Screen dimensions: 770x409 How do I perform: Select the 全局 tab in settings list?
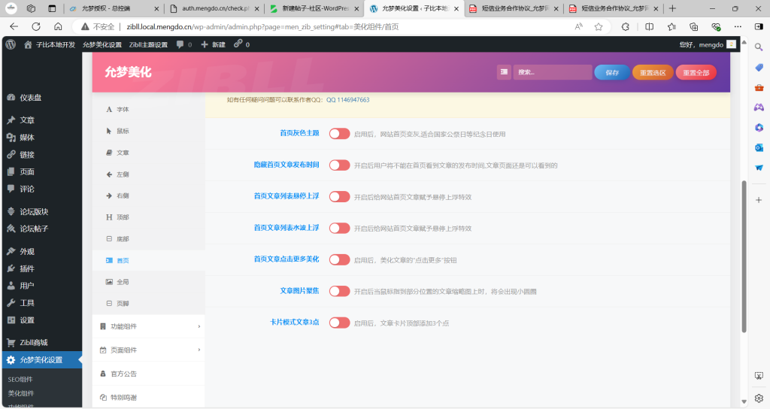(123, 281)
